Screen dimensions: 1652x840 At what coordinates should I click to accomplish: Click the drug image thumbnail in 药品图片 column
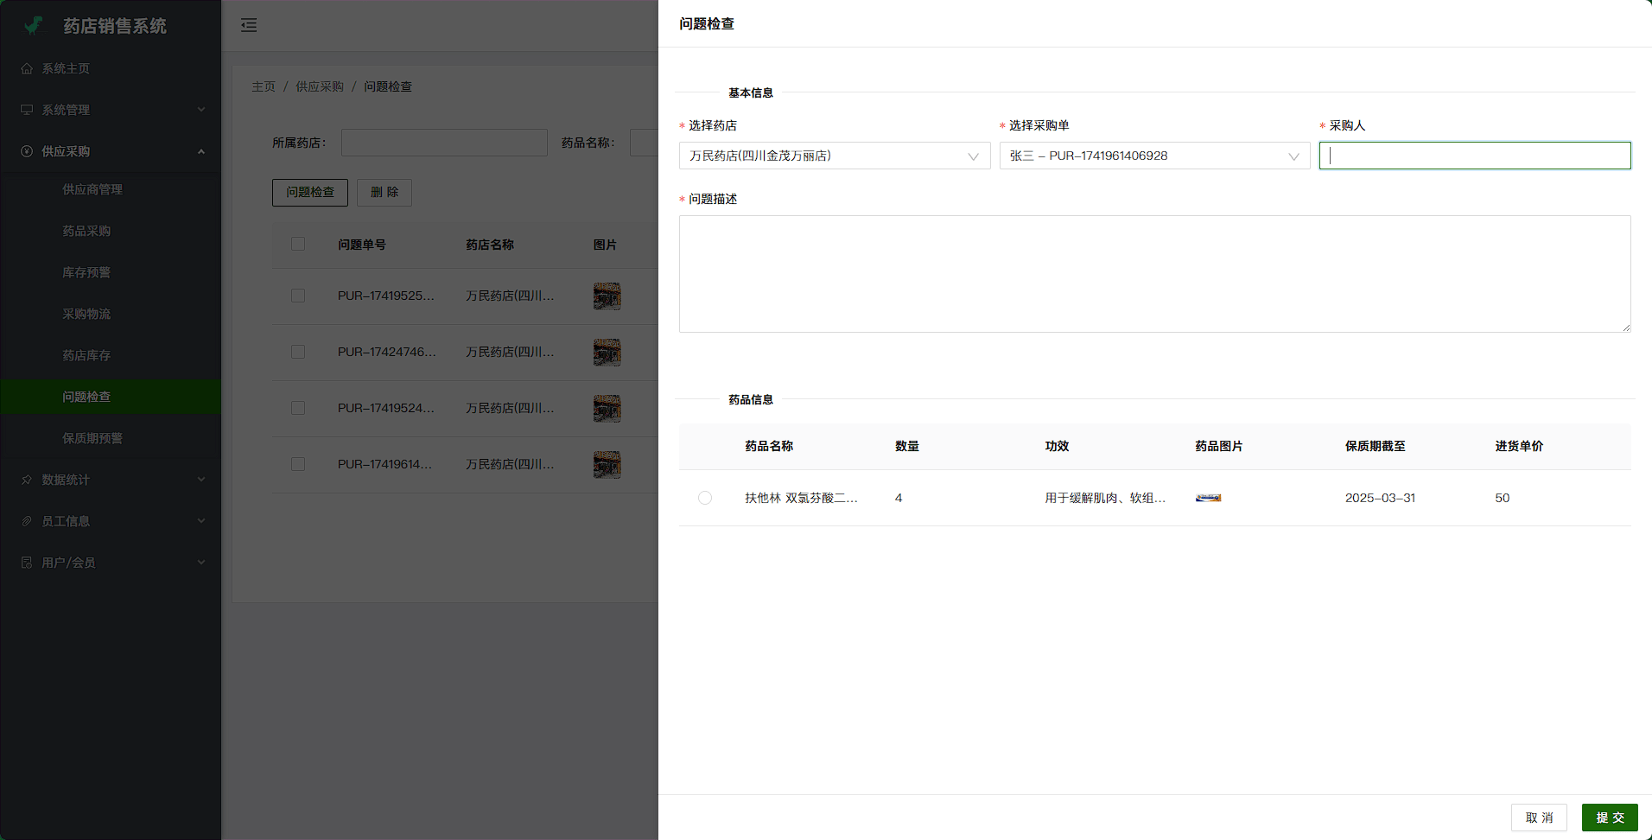tap(1208, 498)
